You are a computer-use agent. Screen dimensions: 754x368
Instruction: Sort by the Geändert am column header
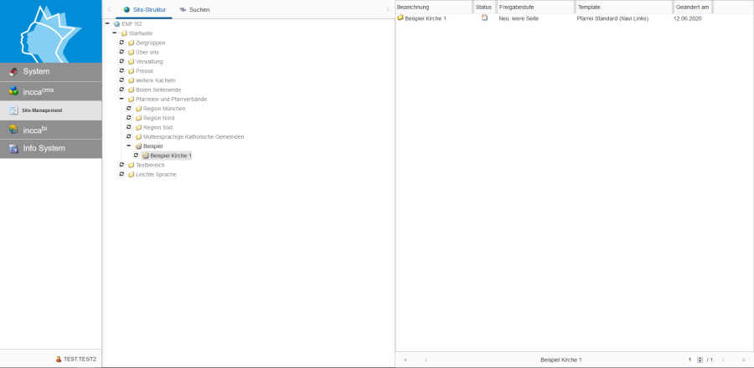pyautogui.click(x=692, y=7)
